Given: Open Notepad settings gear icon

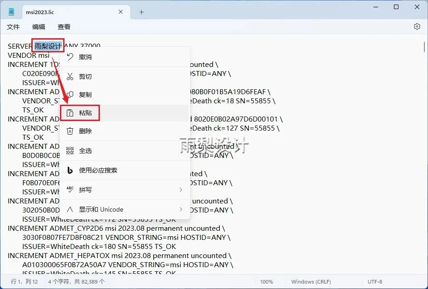Looking at the screenshot, I should point(417,26).
